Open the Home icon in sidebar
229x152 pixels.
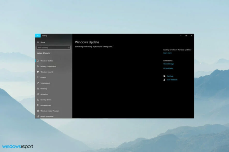[x=38, y=42]
